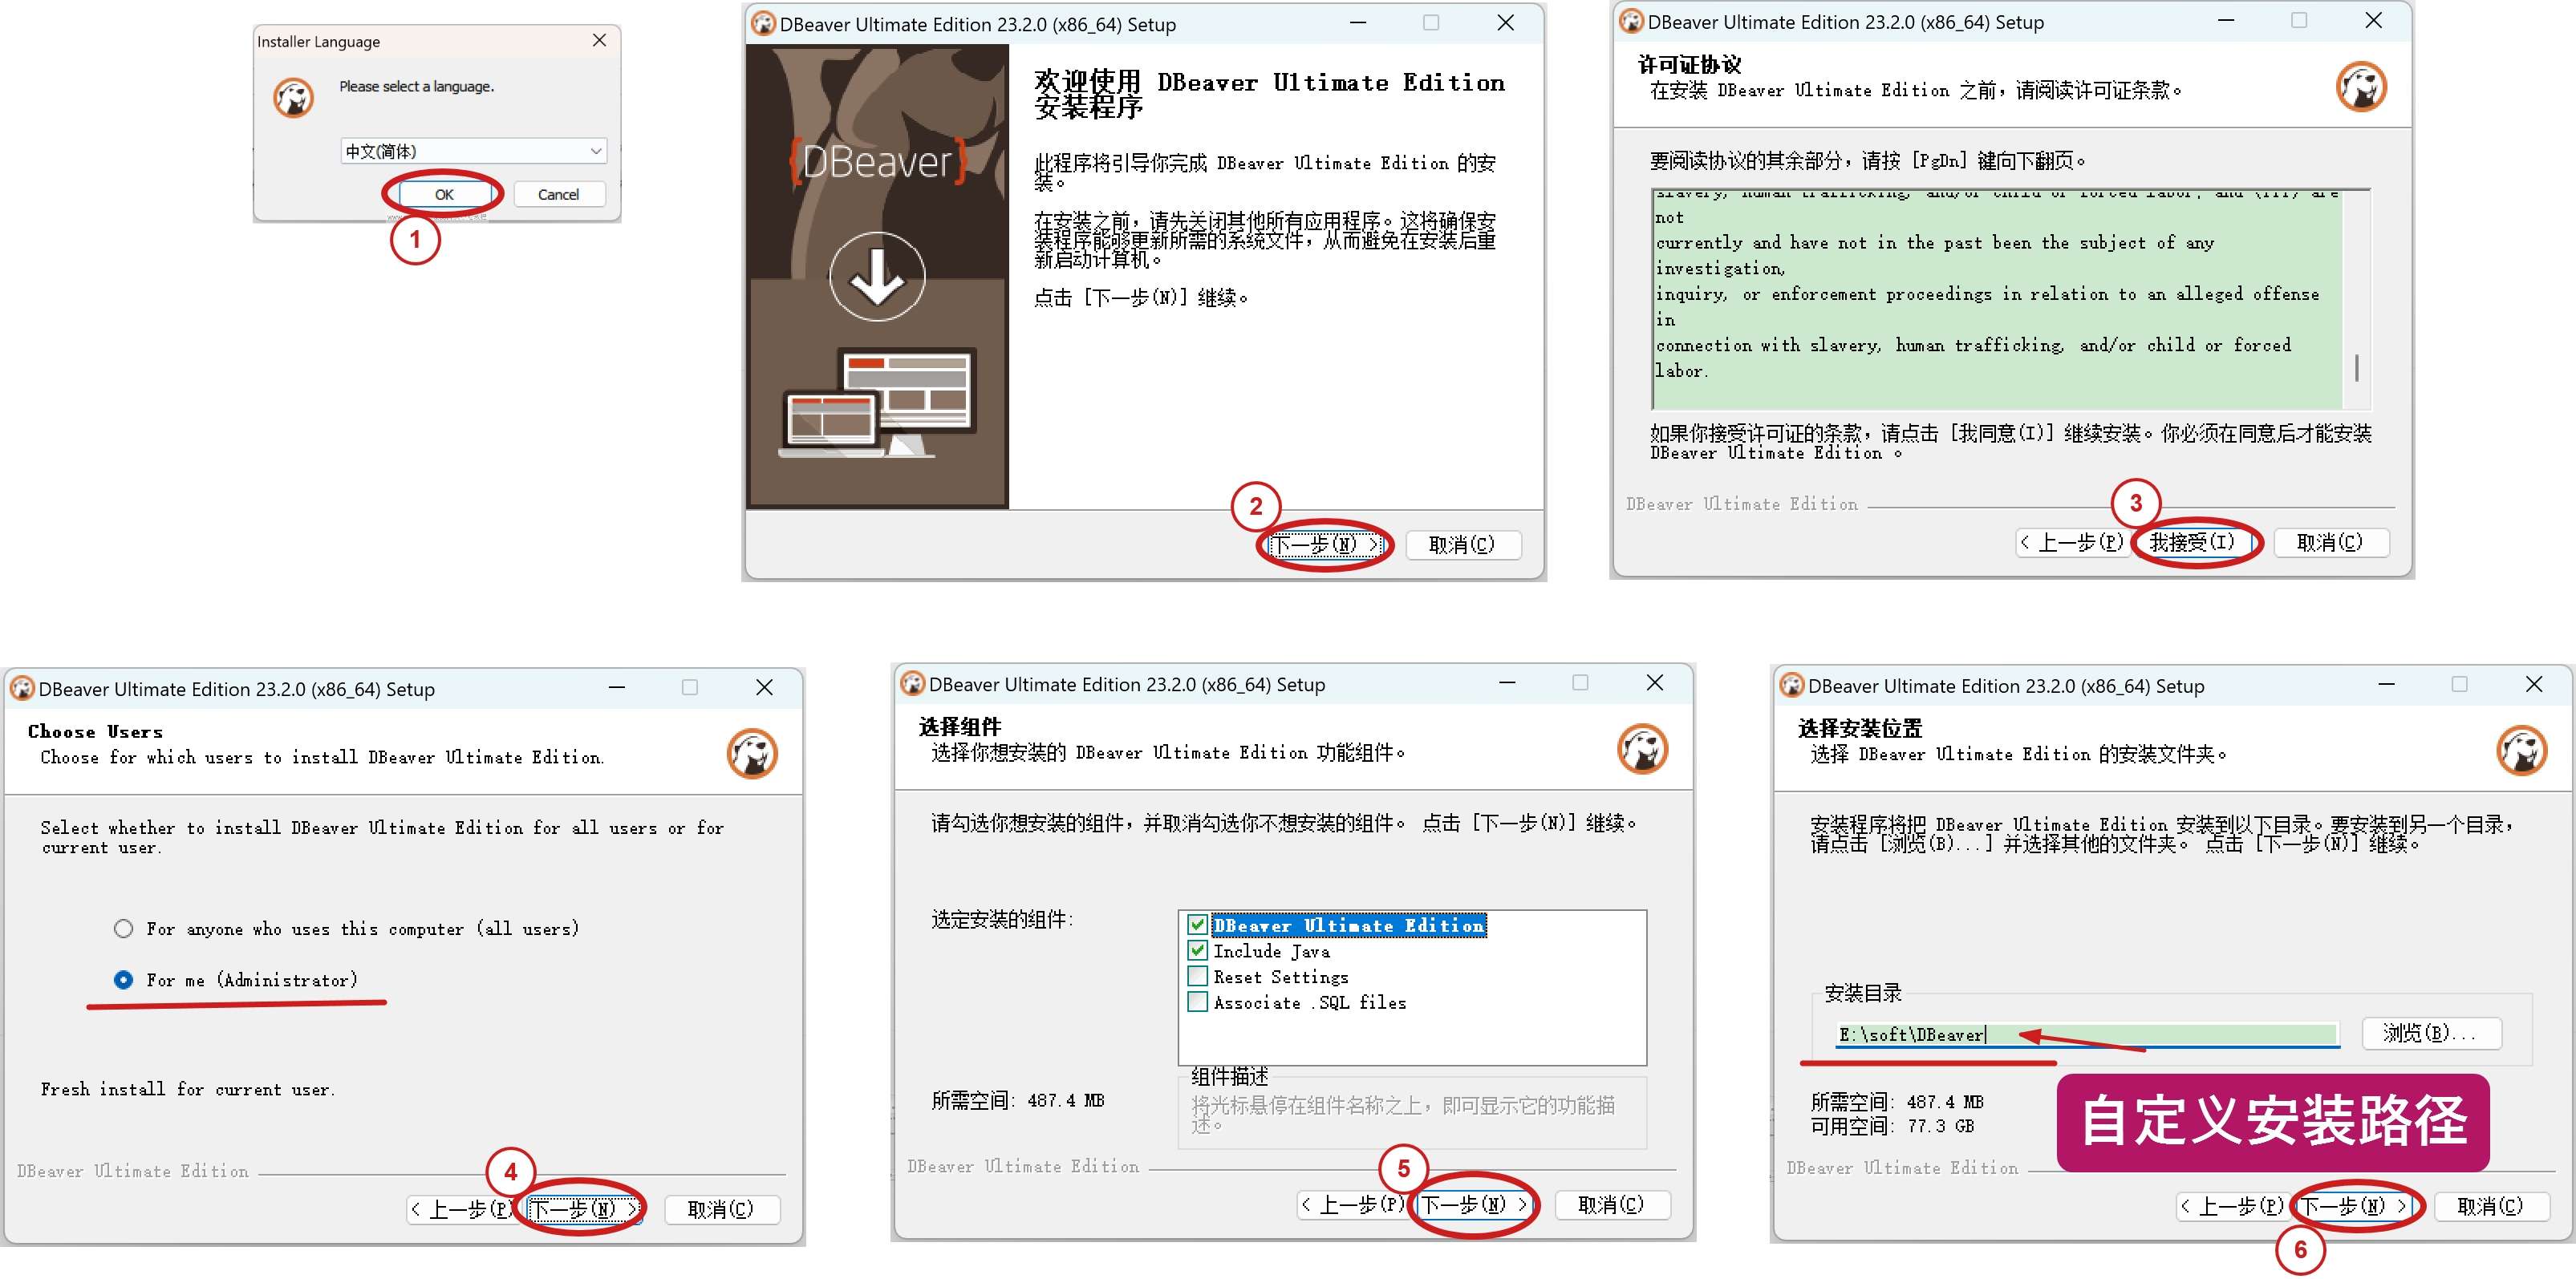Click the 浏览(B)... browse button

pos(2431,1033)
